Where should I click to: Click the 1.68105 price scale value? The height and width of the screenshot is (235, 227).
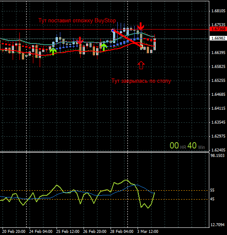coord(218,11)
